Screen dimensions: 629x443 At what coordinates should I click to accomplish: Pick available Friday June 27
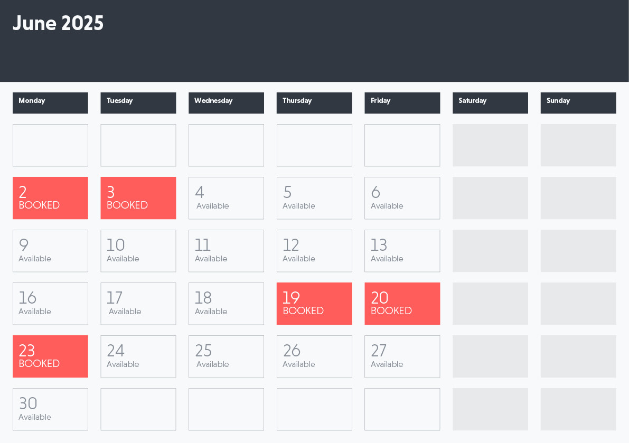click(402, 356)
